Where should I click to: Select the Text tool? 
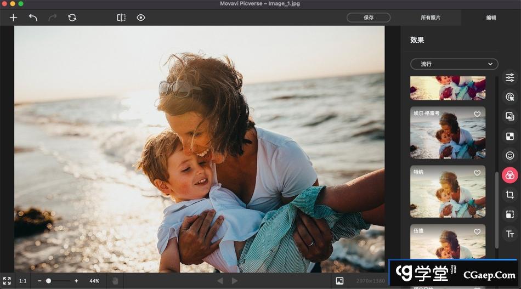click(x=509, y=234)
